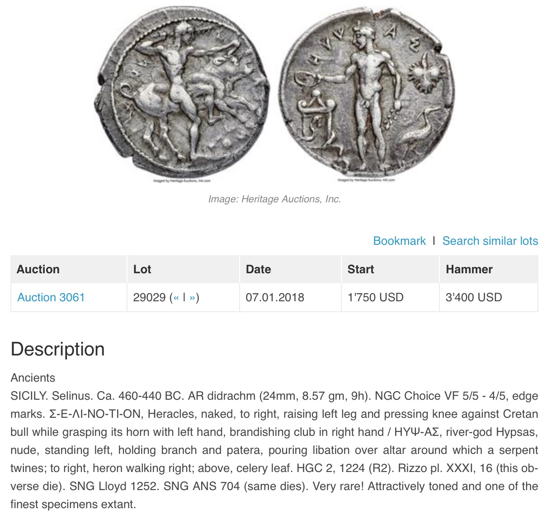The image size is (547, 514).
Task: Click the date cell 07.01.2018
Action: click(275, 298)
